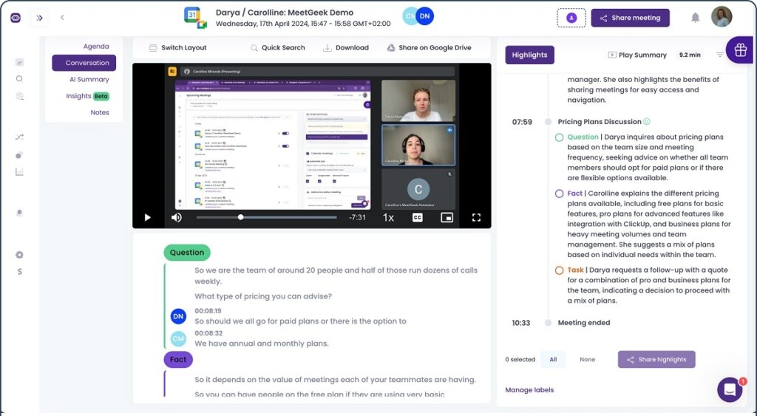Open the meetings list sidebar icon
The height and width of the screenshot is (416, 757).
pyautogui.click(x=19, y=62)
